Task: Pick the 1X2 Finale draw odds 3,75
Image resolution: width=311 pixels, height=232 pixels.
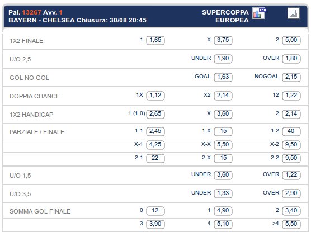Action: coord(223,40)
